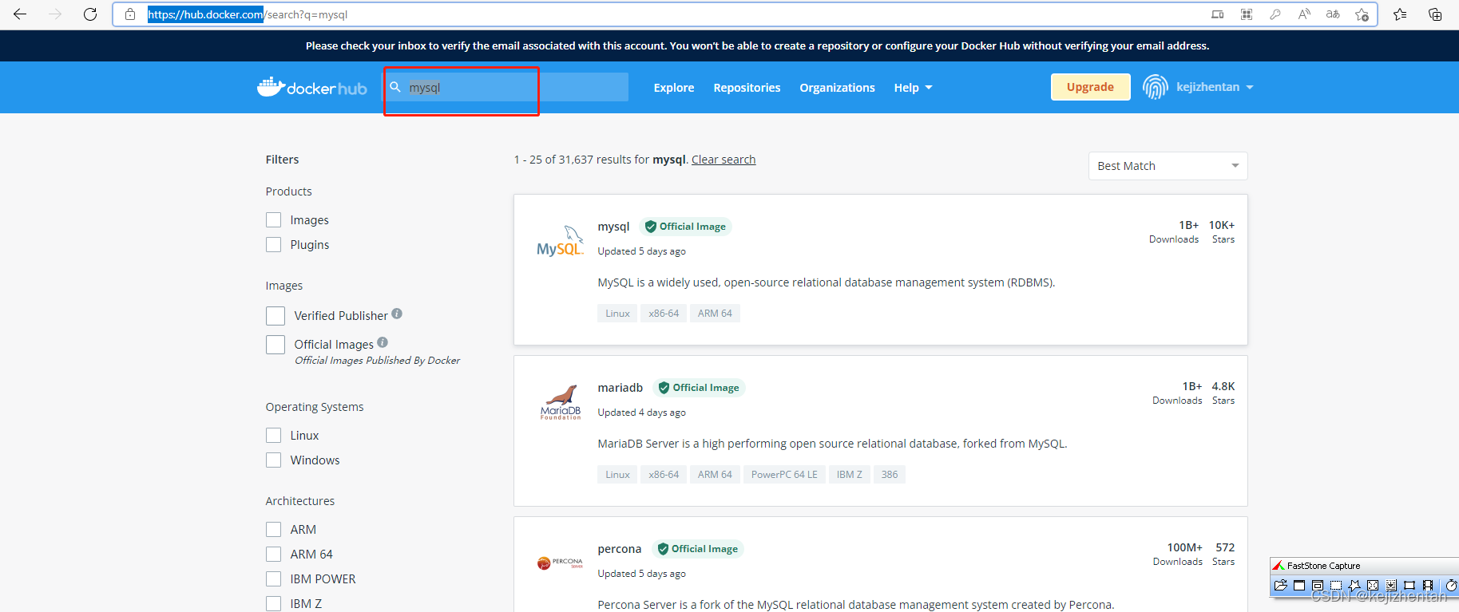
Task: Click the Official Image badge on mysql
Action: (685, 227)
